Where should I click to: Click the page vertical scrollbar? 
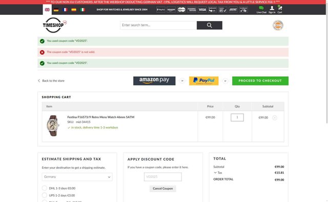327,62
